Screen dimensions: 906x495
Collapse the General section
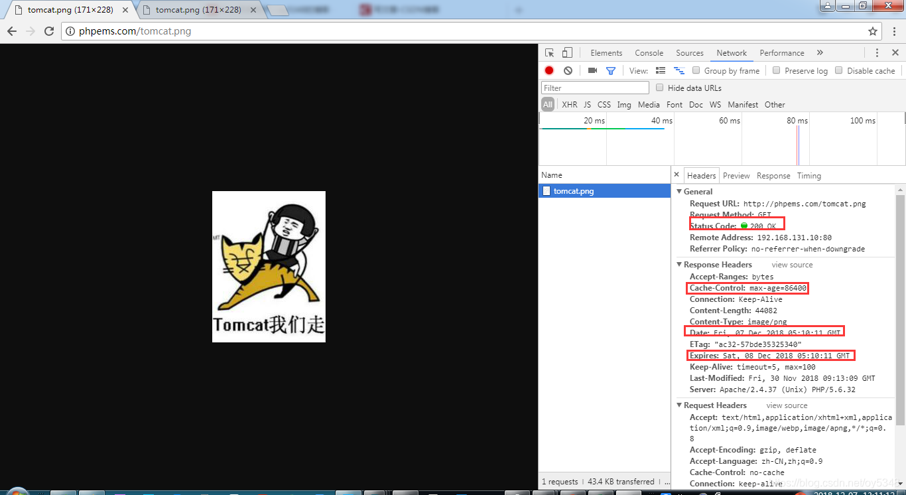[x=679, y=192]
